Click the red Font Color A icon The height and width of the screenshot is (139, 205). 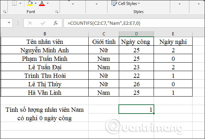click(x=42, y=3)
